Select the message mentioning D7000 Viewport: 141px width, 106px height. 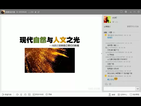click(x=117, y=59)
